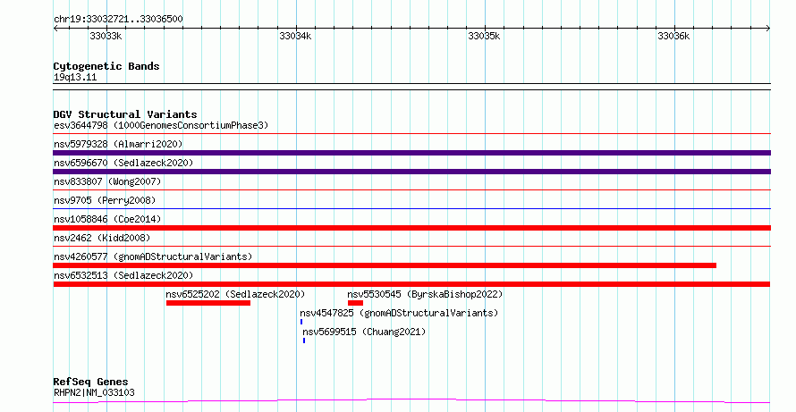Click the RHPN2|NM_033103 gene label
This screenshot has height=412, width=796.
click(94, 392)
